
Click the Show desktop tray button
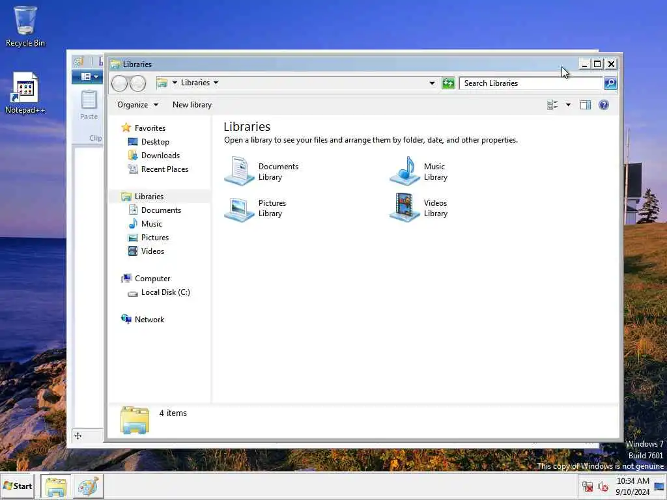point(659,486)
